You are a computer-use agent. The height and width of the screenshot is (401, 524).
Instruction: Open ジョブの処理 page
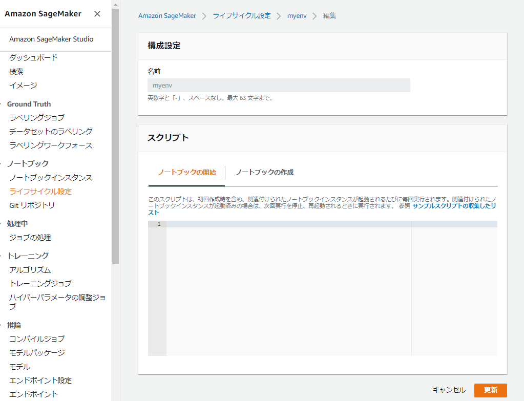(30, 238)
